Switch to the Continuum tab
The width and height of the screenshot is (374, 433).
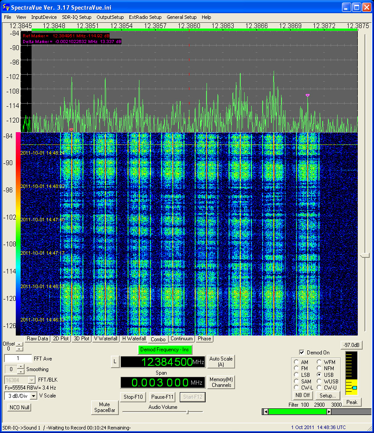click(x=182, y=339)
